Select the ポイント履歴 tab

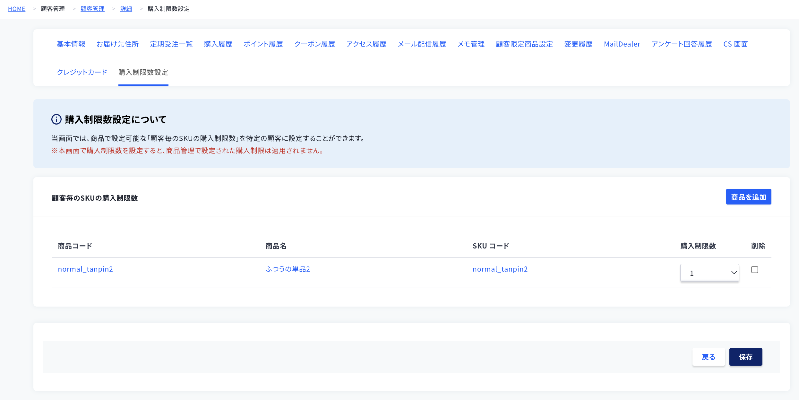[263, 44]
